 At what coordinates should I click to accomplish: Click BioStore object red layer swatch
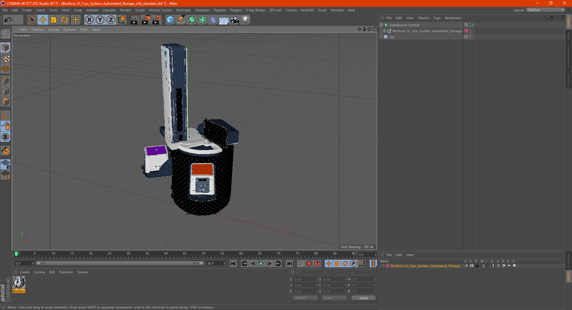(466, 31)
